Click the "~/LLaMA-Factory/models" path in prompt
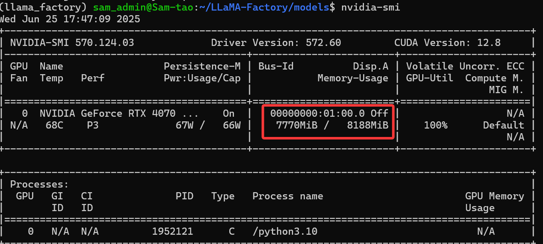Image resolution: width=543 pixels, height=244 pixels. point(264,7)
